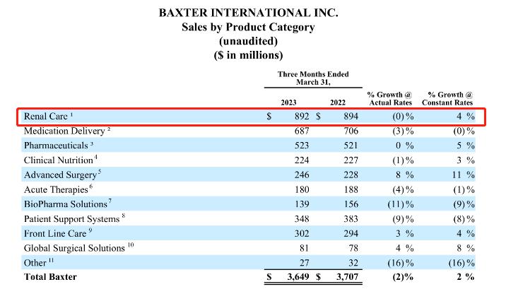Select the 'Pharmaceuticals' row label
This screenshot has width=506, height=294.
(56, 146)
